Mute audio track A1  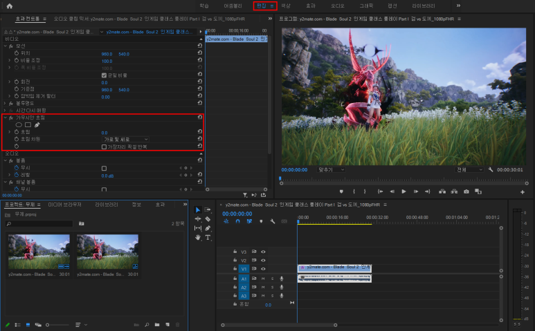tap(263, 278)
